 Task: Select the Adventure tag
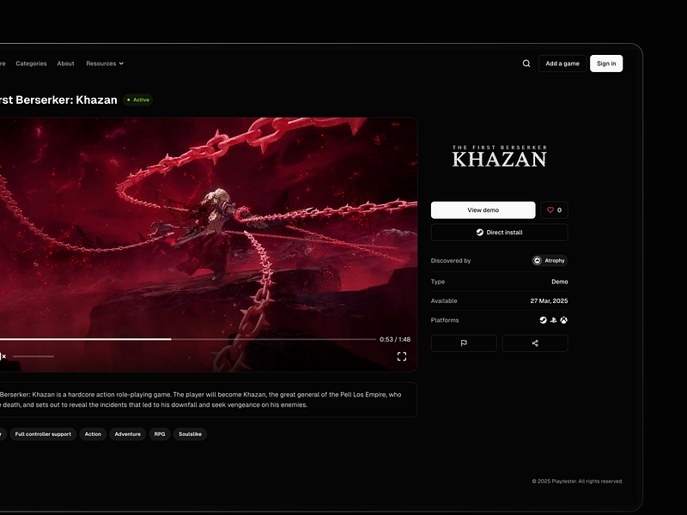coord(127,434)
